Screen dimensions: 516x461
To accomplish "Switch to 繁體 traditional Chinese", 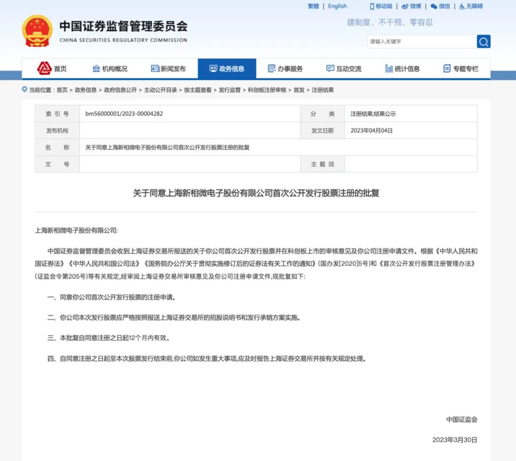I will [313, 6].
